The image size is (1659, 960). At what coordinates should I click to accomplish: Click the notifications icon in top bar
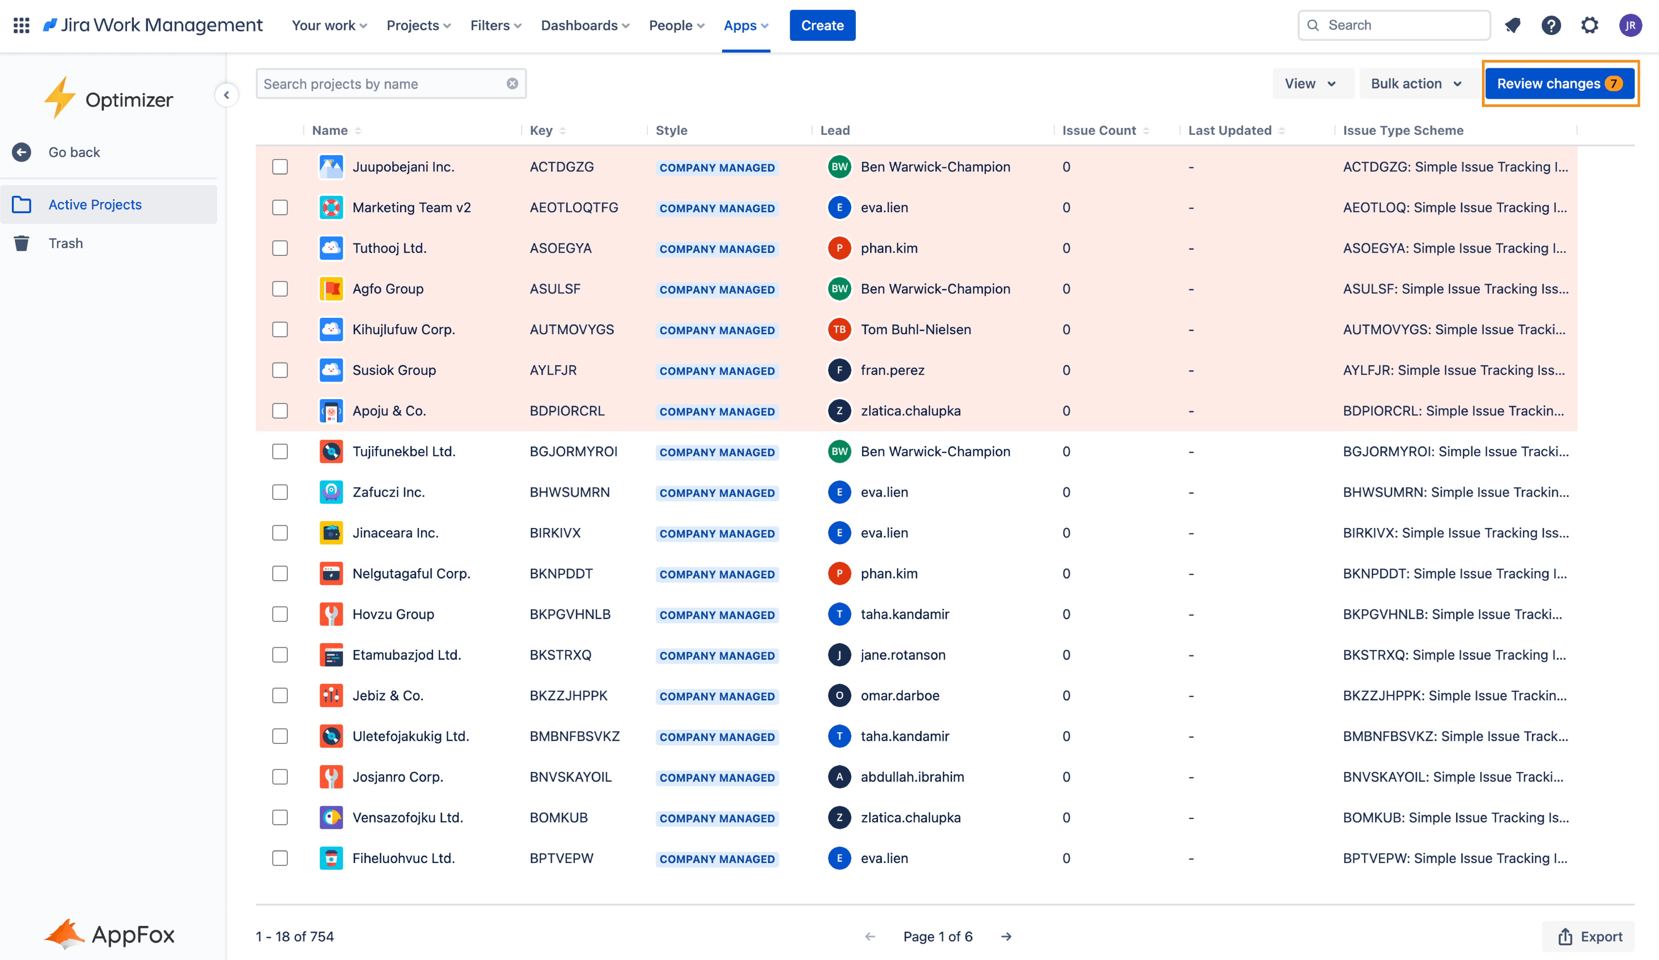point(1512,25)
